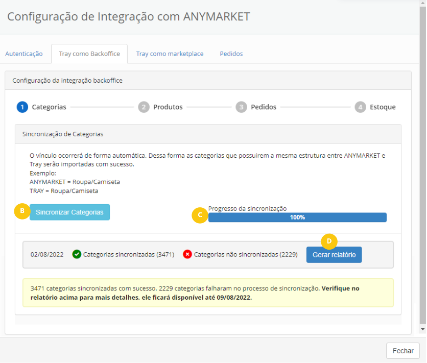
Task: Click the Estoque step label
Action: click(383, 107)
